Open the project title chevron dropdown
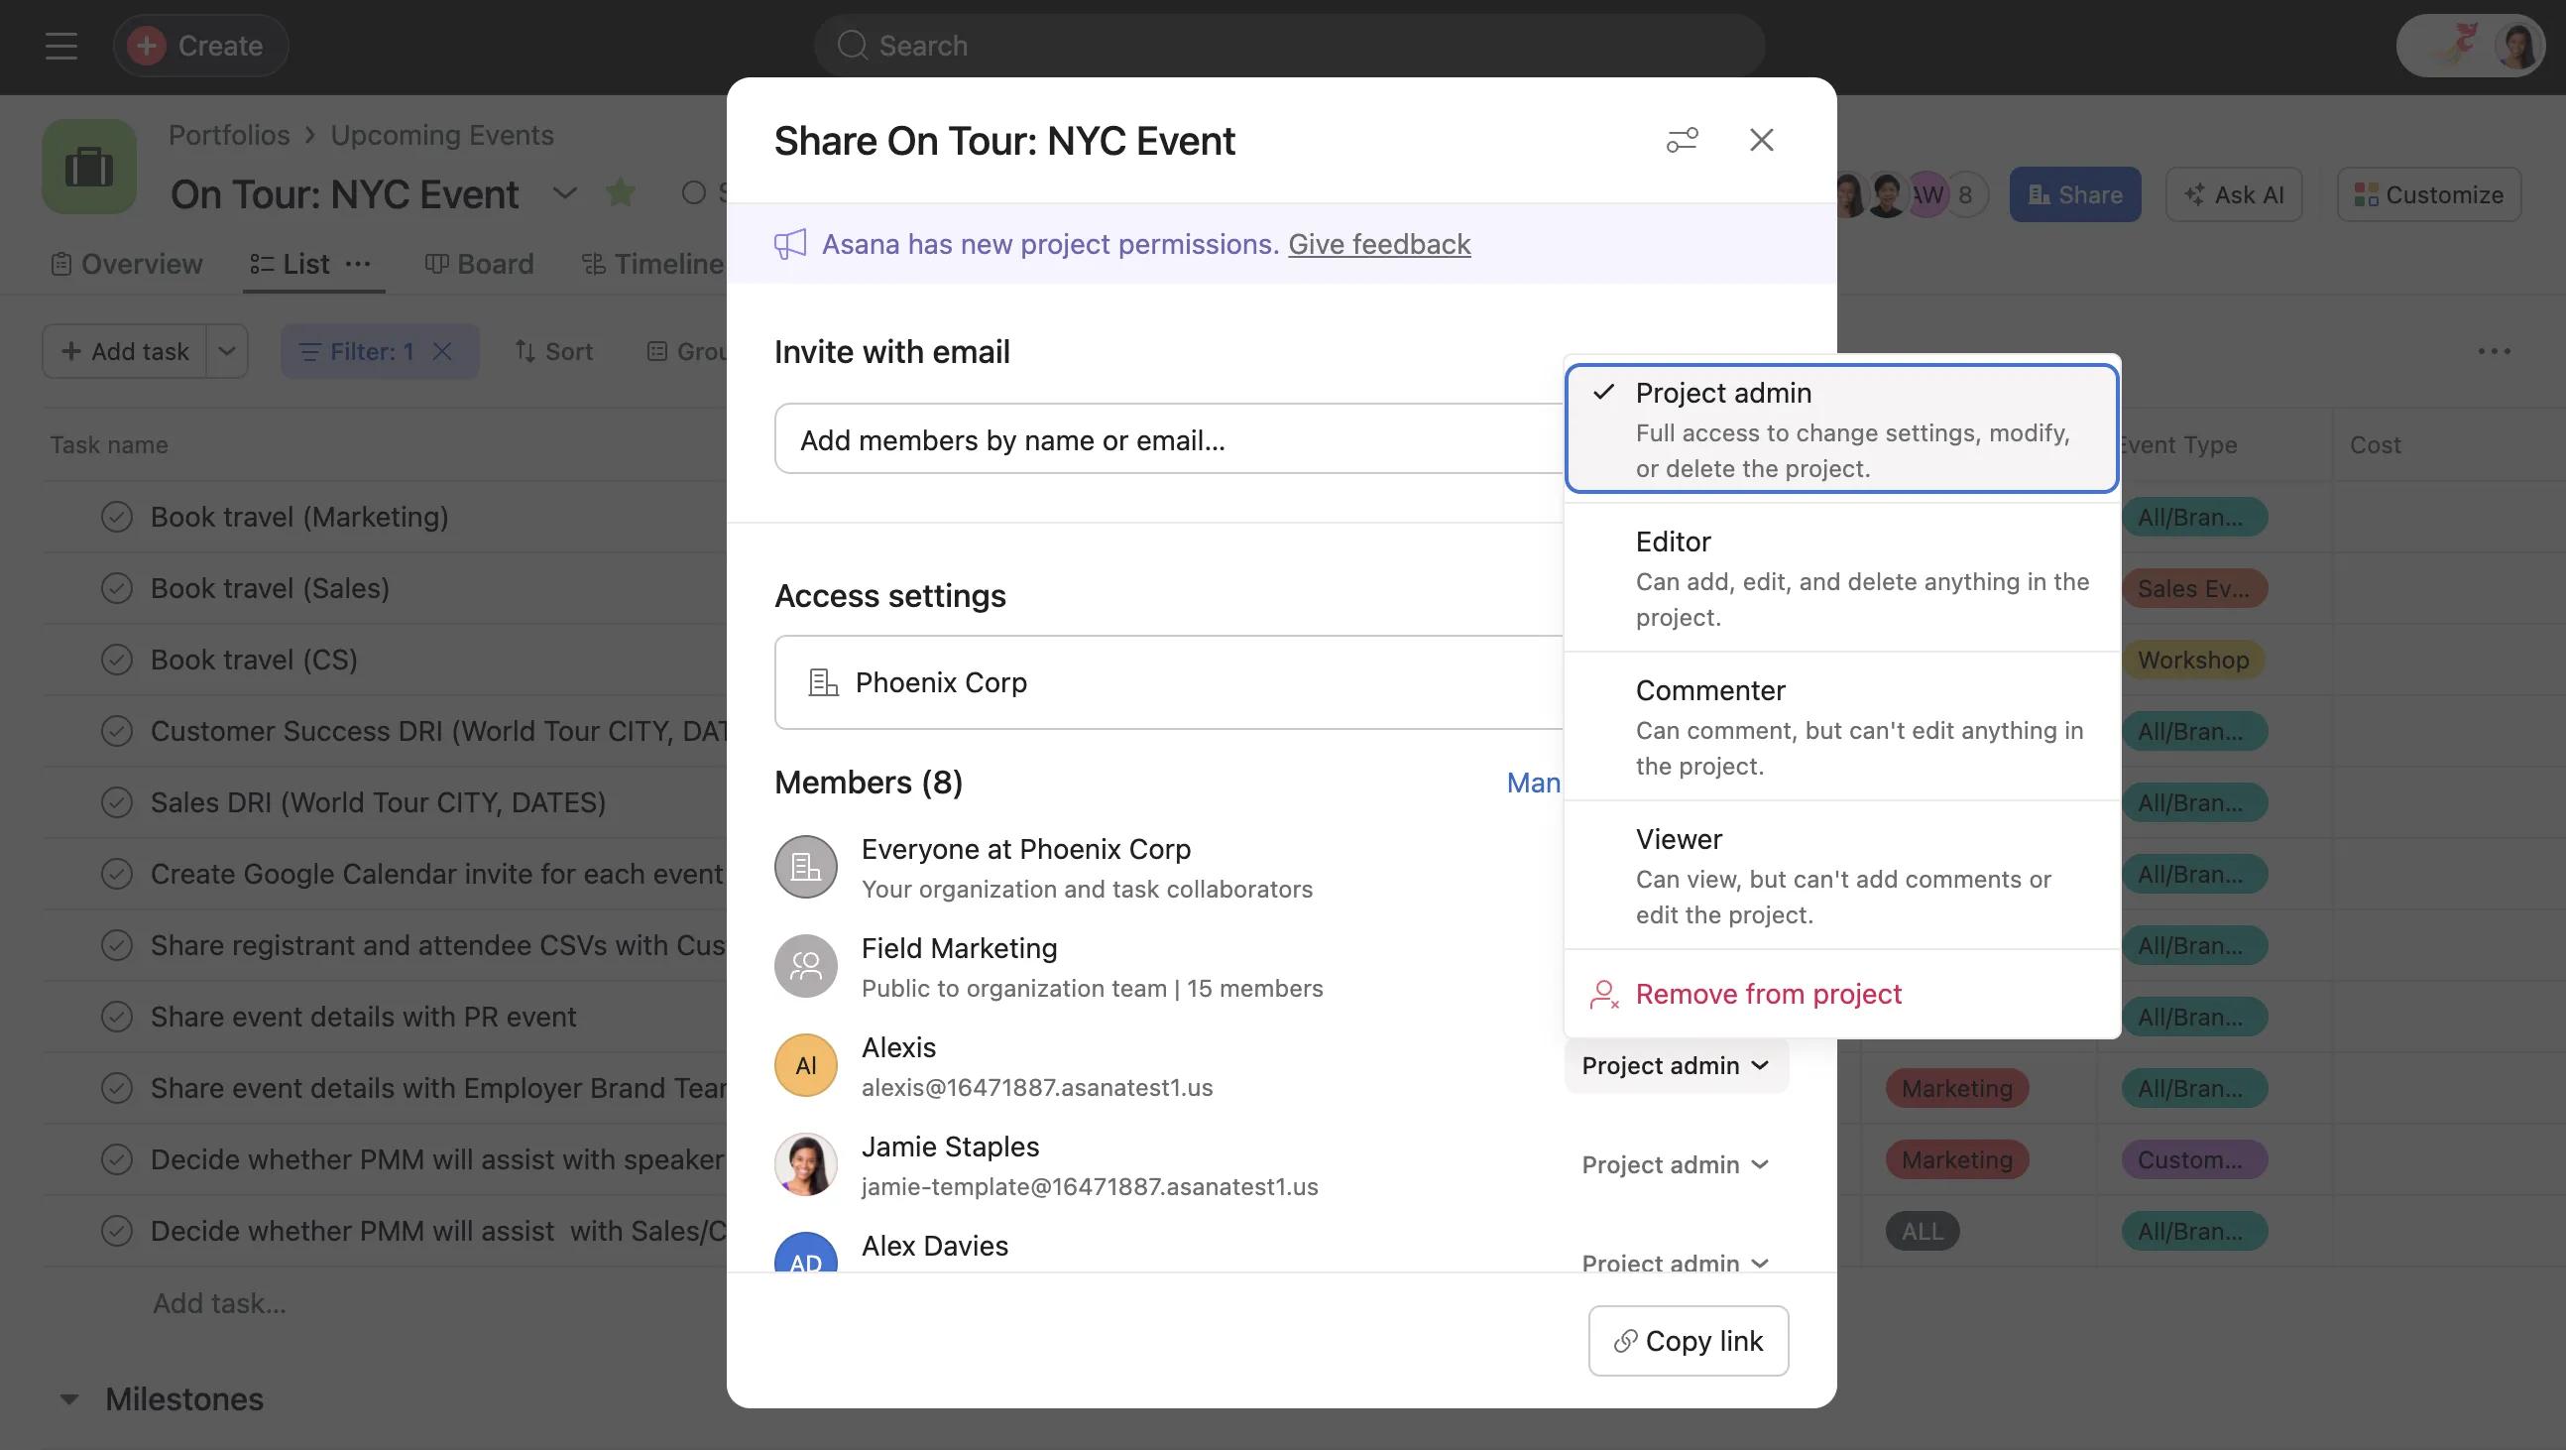This screenshot has height=1450, width=2566. click(x=565, y=193)
